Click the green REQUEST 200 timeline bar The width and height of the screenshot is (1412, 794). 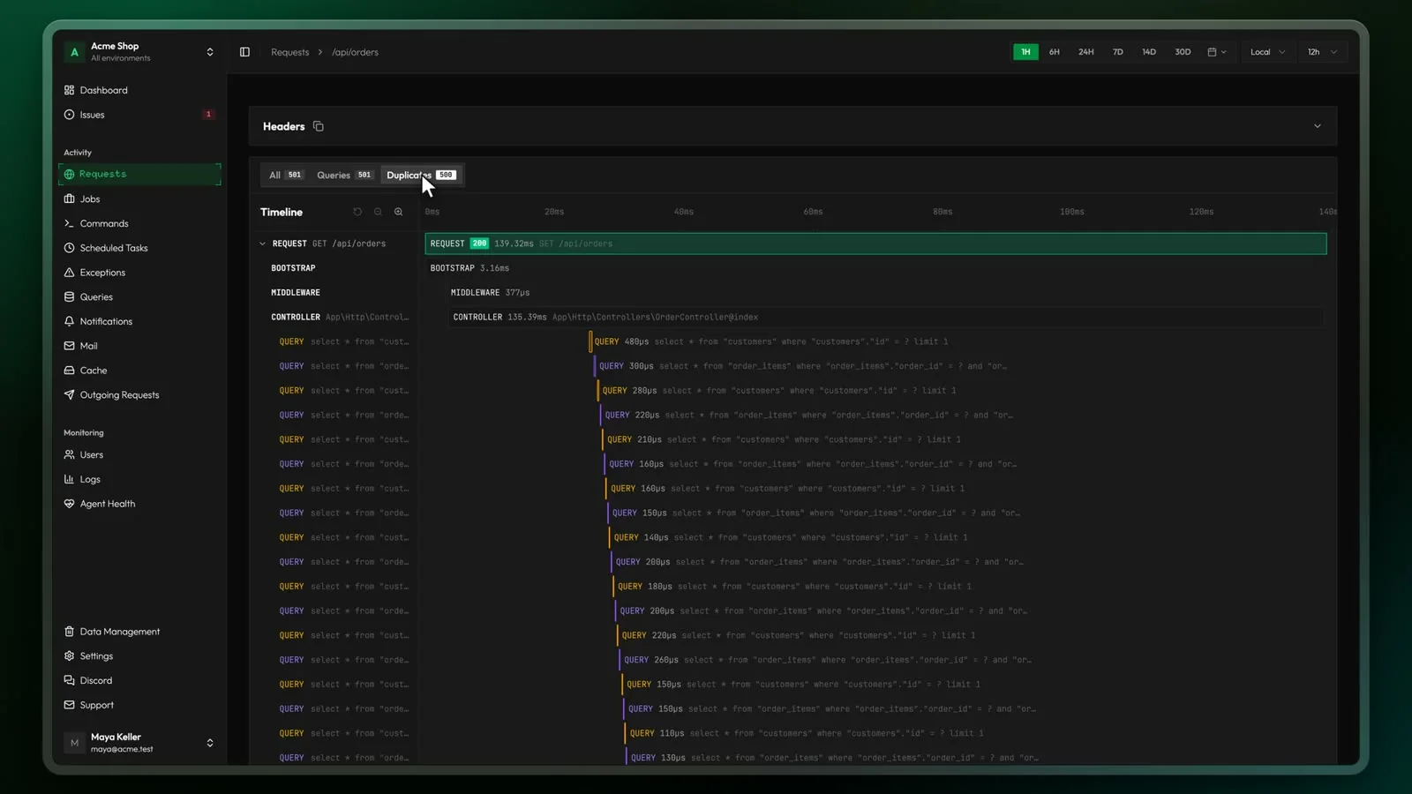[x=875, y=243]
